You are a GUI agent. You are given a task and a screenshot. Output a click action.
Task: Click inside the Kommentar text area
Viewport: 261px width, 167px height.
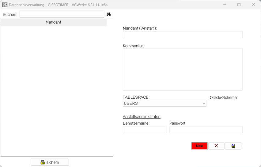click(x=182, y=69)
